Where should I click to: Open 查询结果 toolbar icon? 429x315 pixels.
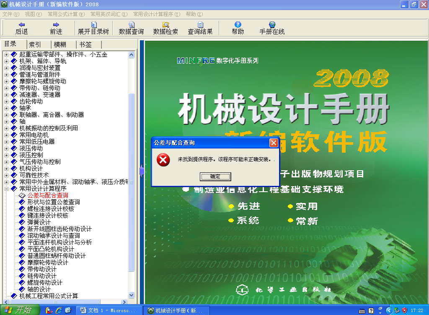pyautogui.click(x=200, y=25)
